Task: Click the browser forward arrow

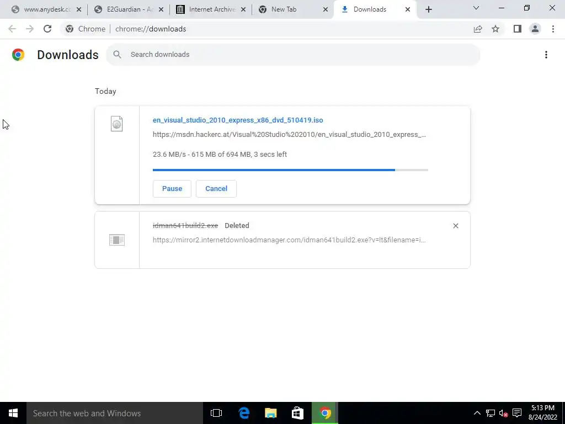Action: [30, 29]
